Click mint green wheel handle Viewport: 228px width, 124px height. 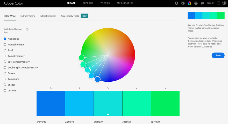click(83, 64)
